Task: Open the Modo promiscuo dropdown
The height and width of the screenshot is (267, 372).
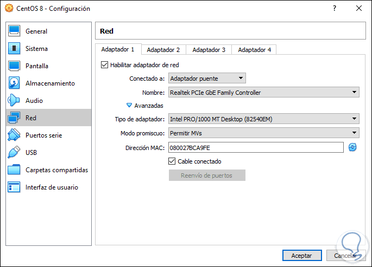Action: 263,133
